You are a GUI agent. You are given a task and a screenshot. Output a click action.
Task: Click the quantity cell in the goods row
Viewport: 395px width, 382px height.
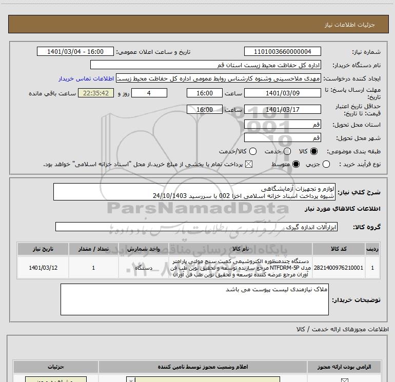pos(93,268)
